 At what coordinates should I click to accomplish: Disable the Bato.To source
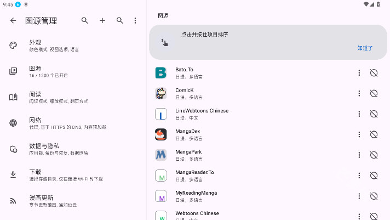pyautogui.click(x=374, y=73)
